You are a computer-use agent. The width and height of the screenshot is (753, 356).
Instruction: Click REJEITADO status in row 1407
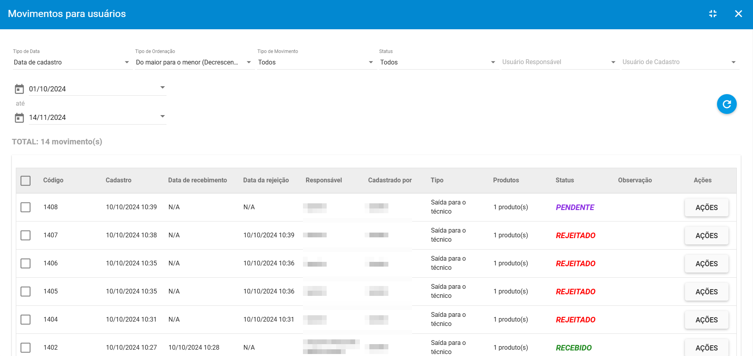(575, 235)
